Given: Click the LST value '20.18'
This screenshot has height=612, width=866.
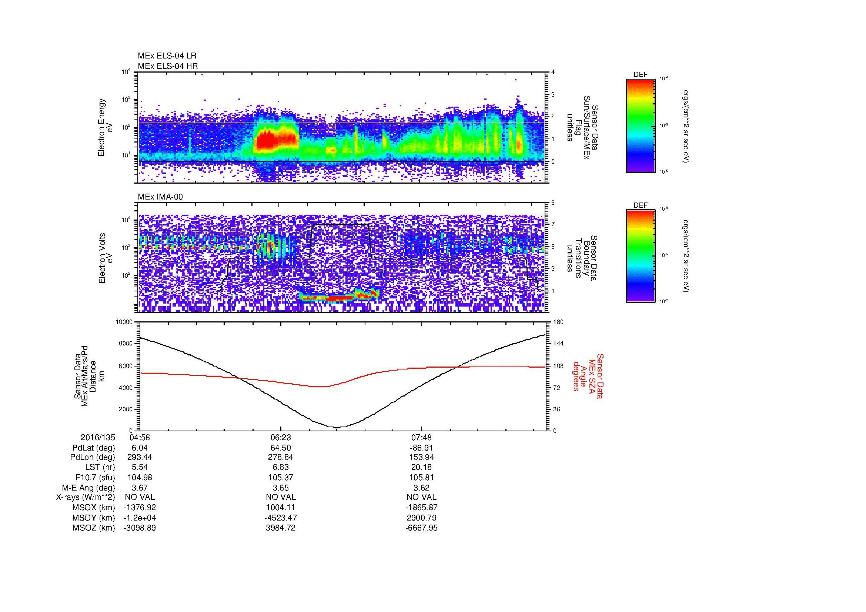Looking at the screenshot, I should (421, 468).
